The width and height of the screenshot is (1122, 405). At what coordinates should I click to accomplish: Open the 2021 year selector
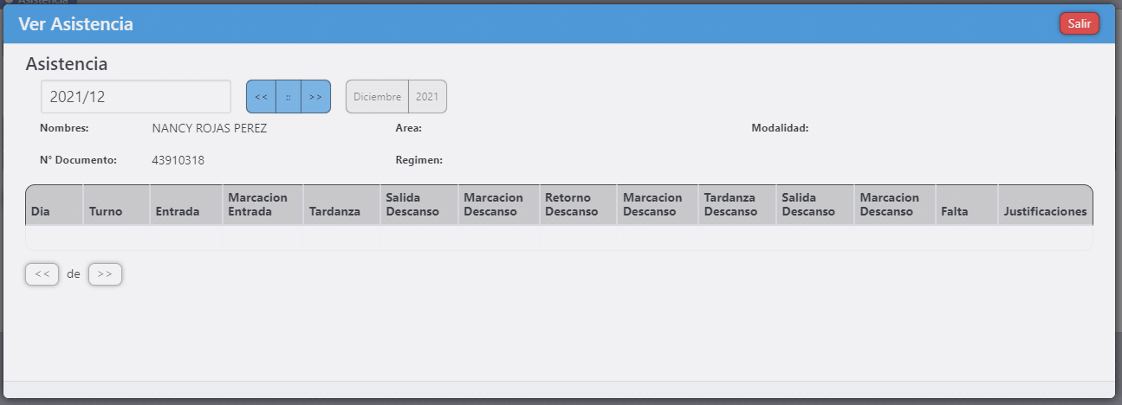[427, 97]
